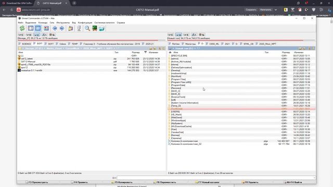Select the highlighted grid view toolbar icon
Image resolution: width=333 pixels, height=187 pixels.
pyautogui.click(x=38, y=28)
